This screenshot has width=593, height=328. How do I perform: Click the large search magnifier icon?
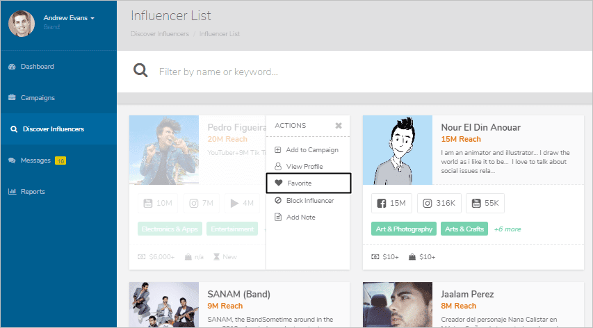click(140, 70)
